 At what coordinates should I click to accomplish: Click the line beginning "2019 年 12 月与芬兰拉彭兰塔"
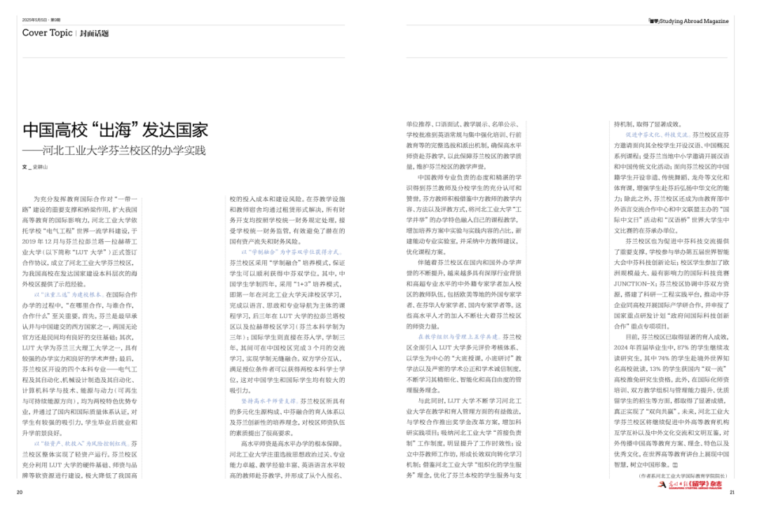point(80,242)
